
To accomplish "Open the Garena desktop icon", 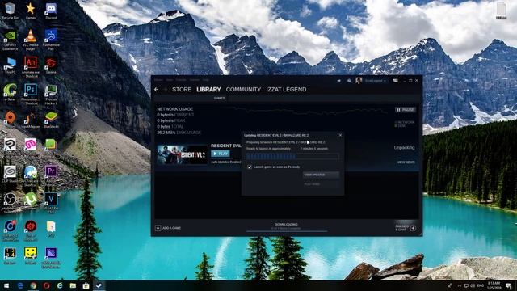I will click(x=51, y=65).
